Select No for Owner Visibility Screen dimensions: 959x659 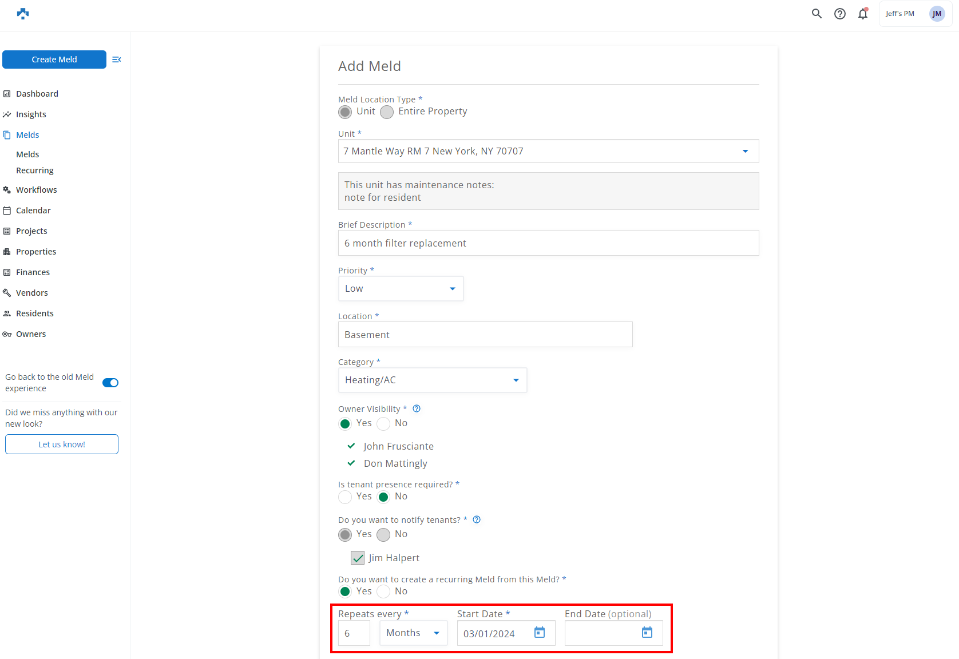pos(384,424)
